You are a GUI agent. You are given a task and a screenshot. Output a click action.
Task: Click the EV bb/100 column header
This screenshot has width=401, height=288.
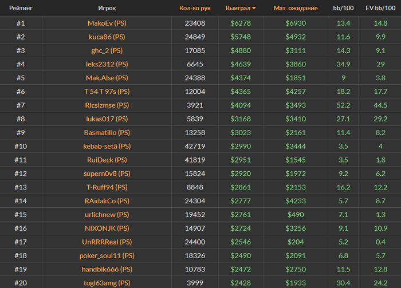click(x=379, y=9)
